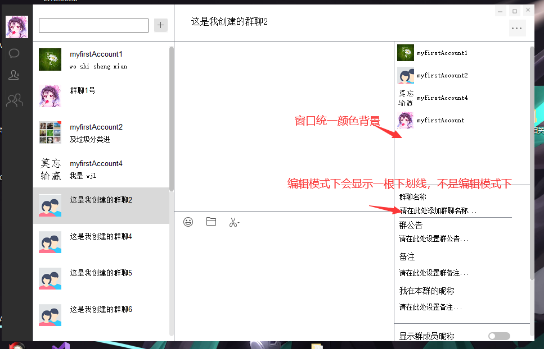The height and width of the screenshot is (349, 544).
Task: Click member myfirstAccount4 in group panel
Action: tap(462, 98)
